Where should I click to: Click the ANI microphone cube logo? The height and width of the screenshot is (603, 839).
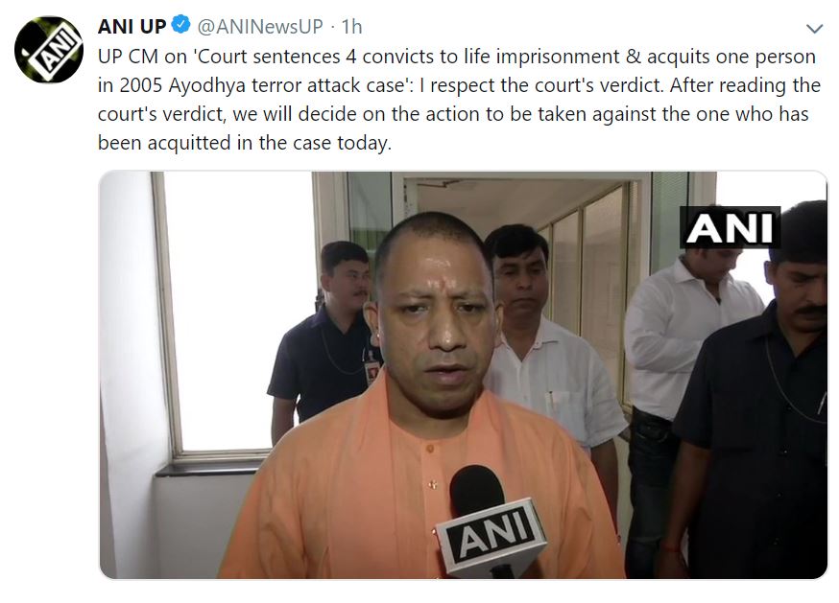[491, 535]
